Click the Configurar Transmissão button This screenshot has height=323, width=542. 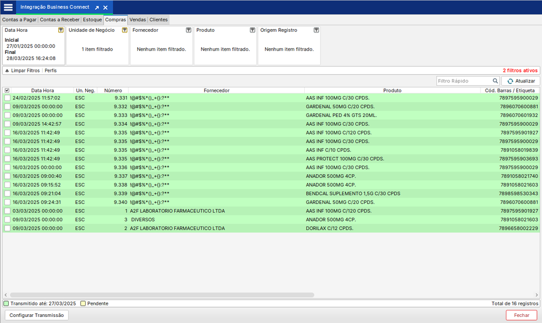tap(36, 315)
